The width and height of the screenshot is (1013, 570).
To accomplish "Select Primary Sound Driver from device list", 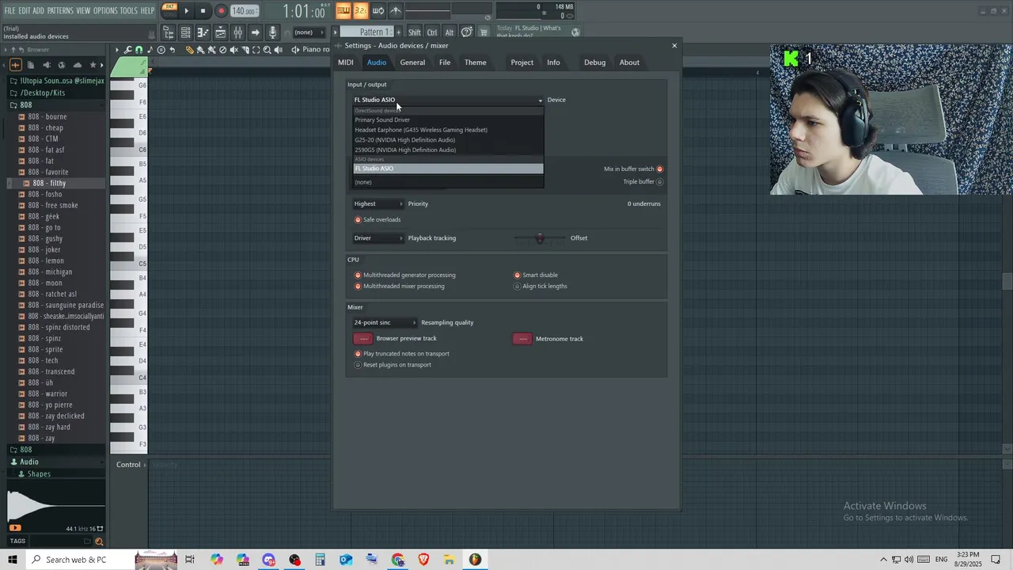I will [448, 120].
